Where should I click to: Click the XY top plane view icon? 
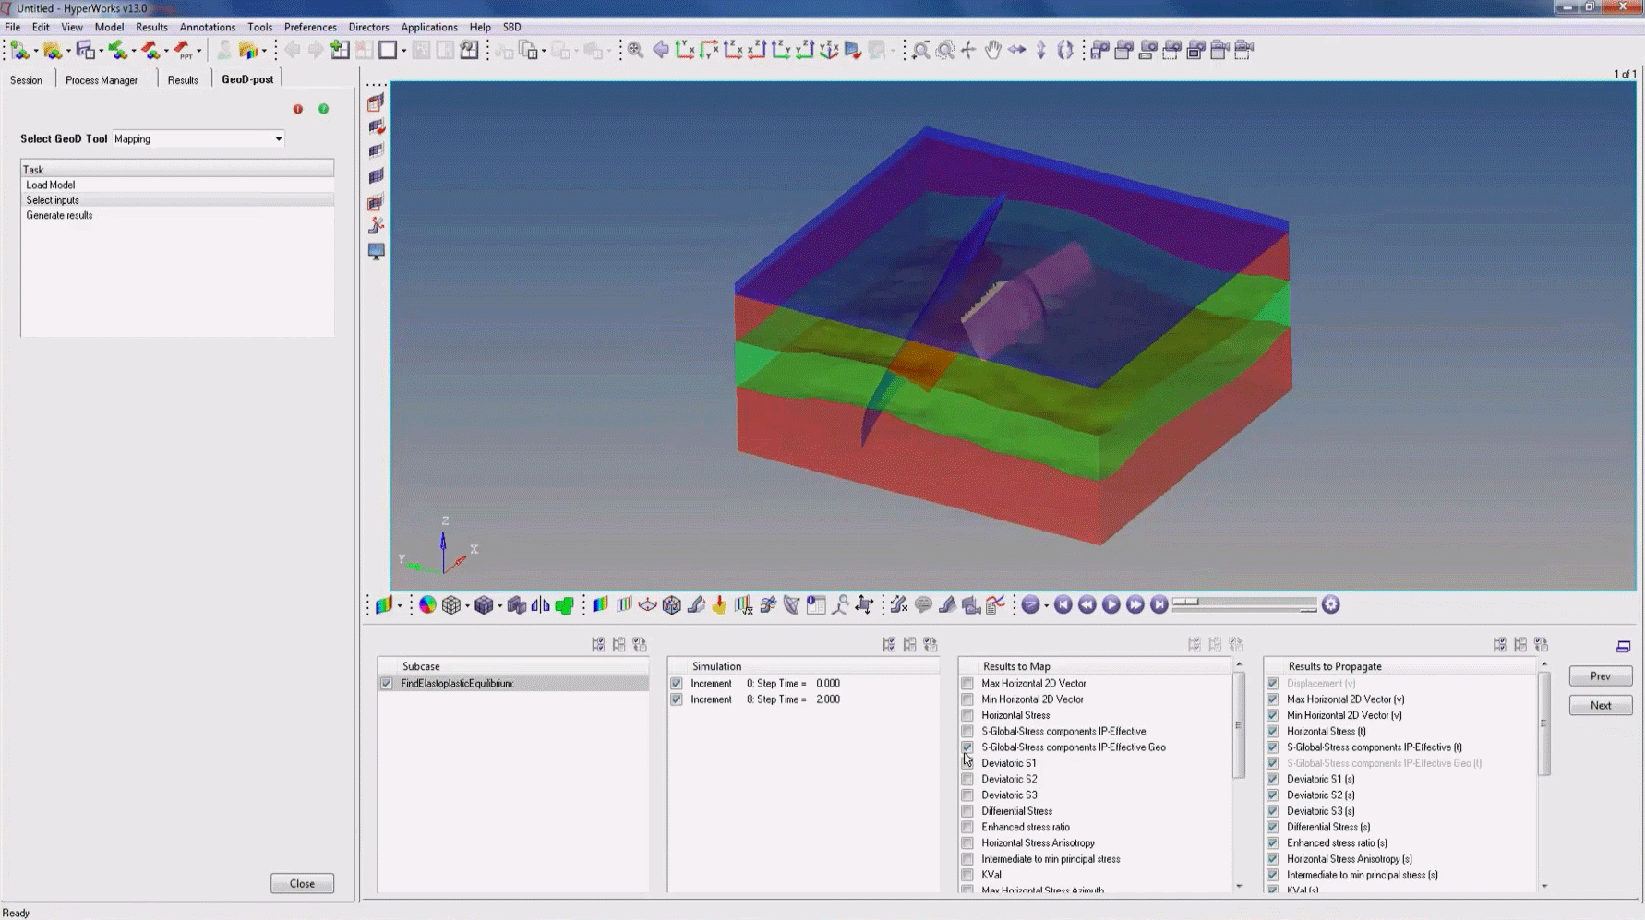click(x=685, y=50)
